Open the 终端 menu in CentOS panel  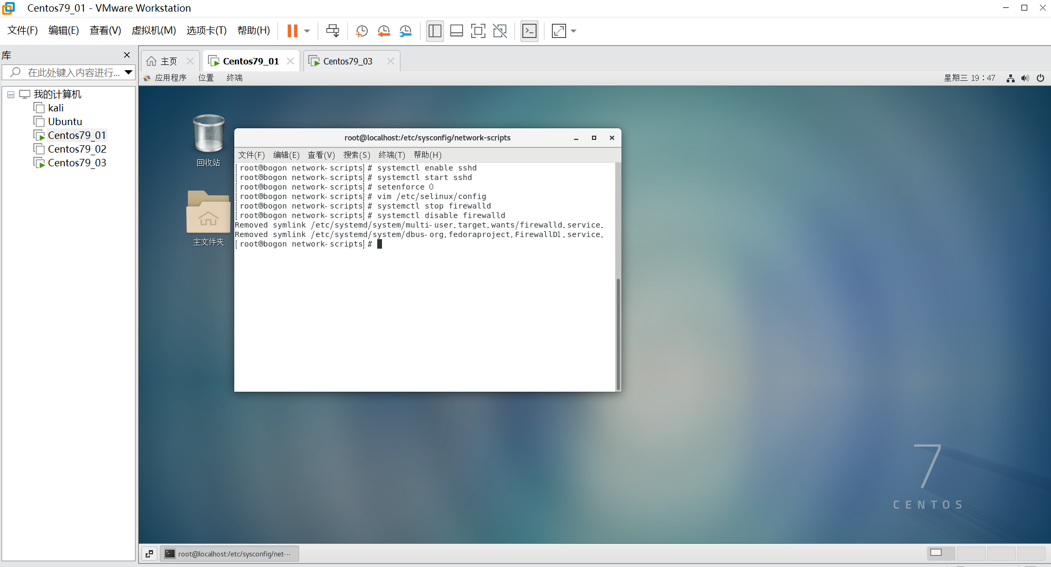click(x=234, y=78)
